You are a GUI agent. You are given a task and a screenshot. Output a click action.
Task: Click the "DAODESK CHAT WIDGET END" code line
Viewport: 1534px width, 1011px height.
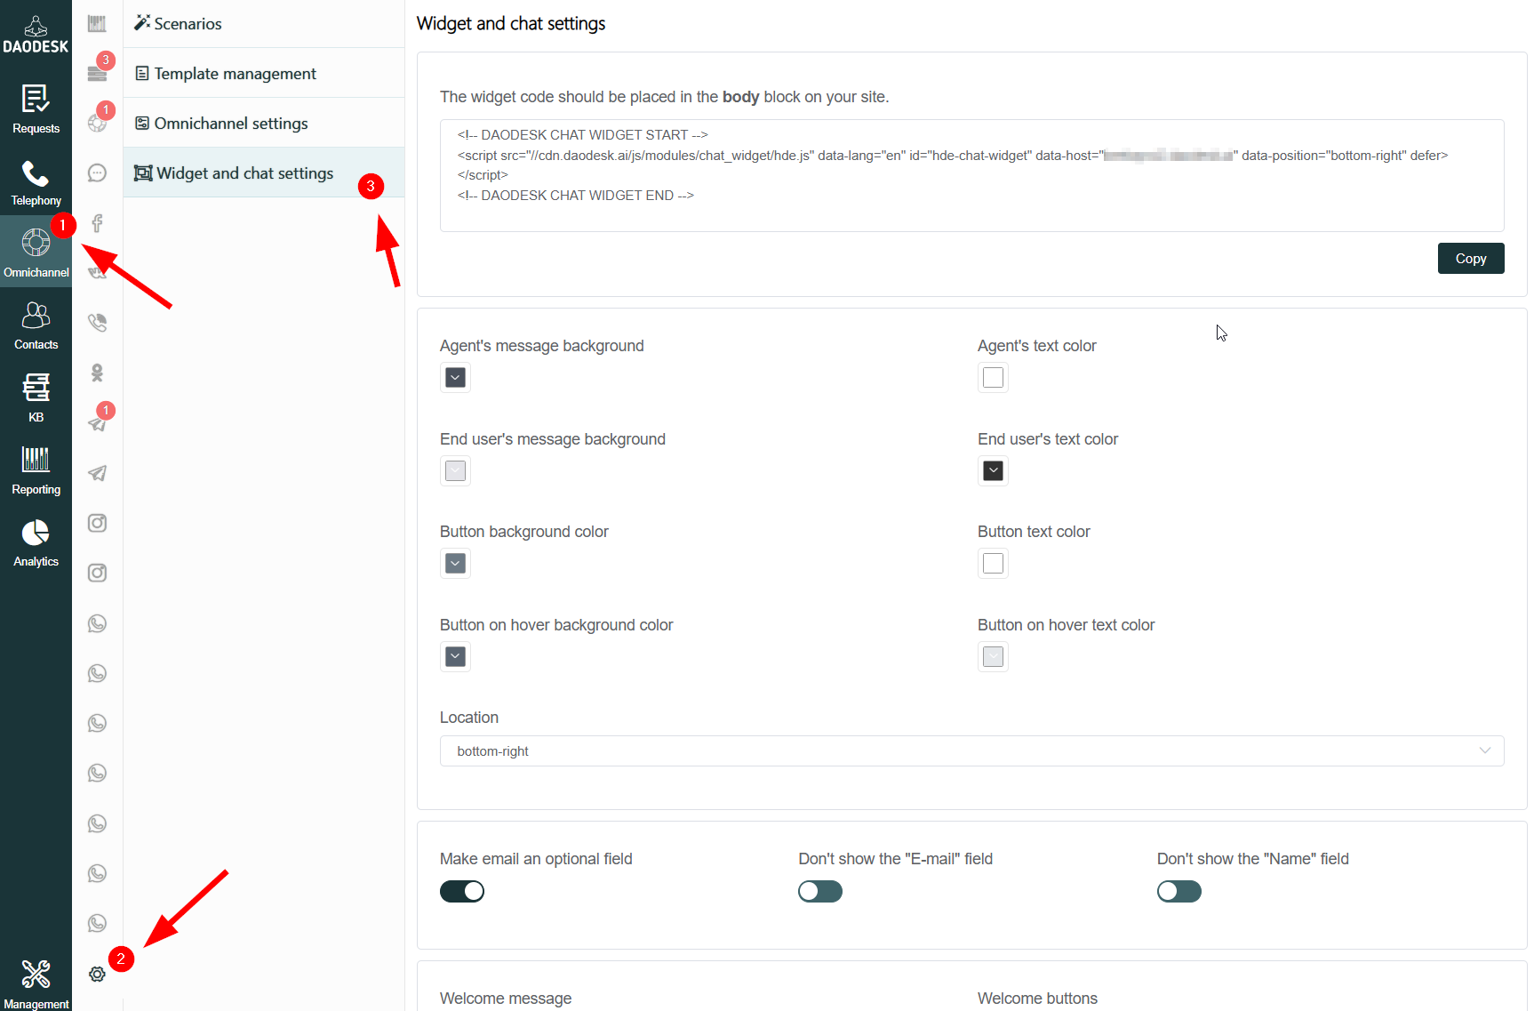tap(576, 196)
